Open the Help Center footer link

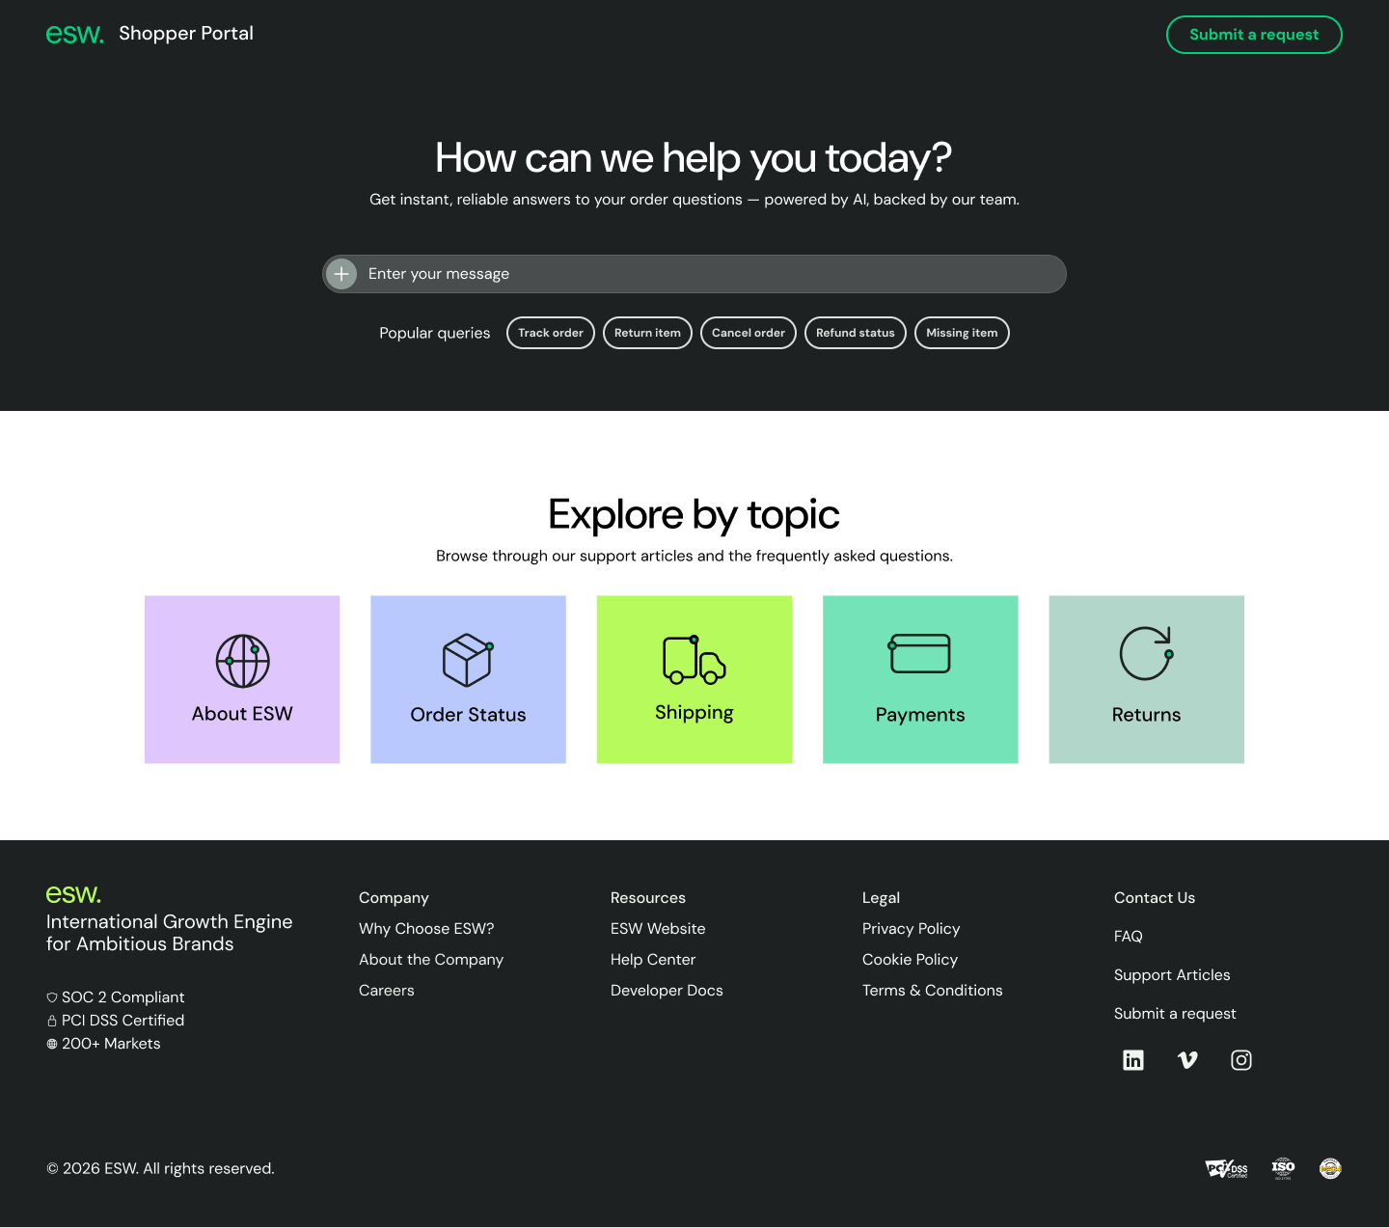tap(653, 960)
